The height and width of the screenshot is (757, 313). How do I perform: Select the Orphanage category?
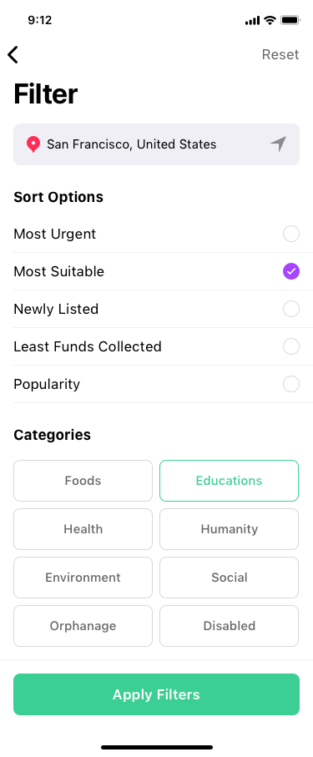(x=83, y=626)
